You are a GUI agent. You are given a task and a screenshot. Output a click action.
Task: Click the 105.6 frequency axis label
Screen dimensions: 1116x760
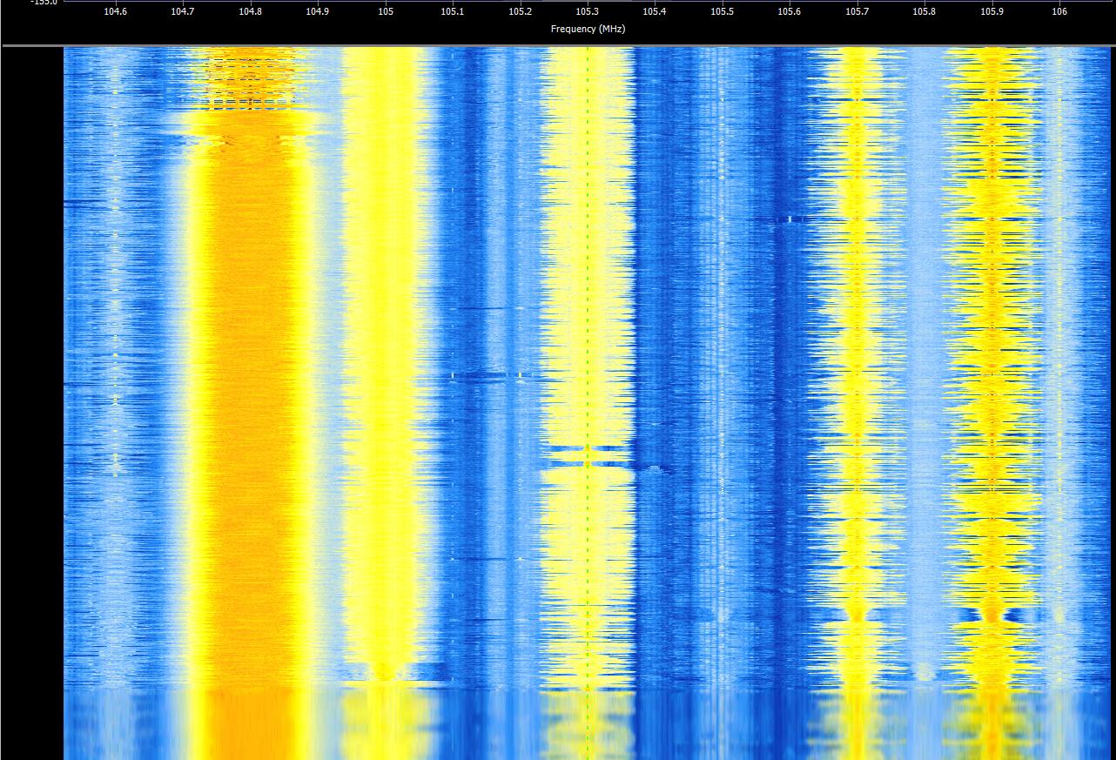pos(790,12)
